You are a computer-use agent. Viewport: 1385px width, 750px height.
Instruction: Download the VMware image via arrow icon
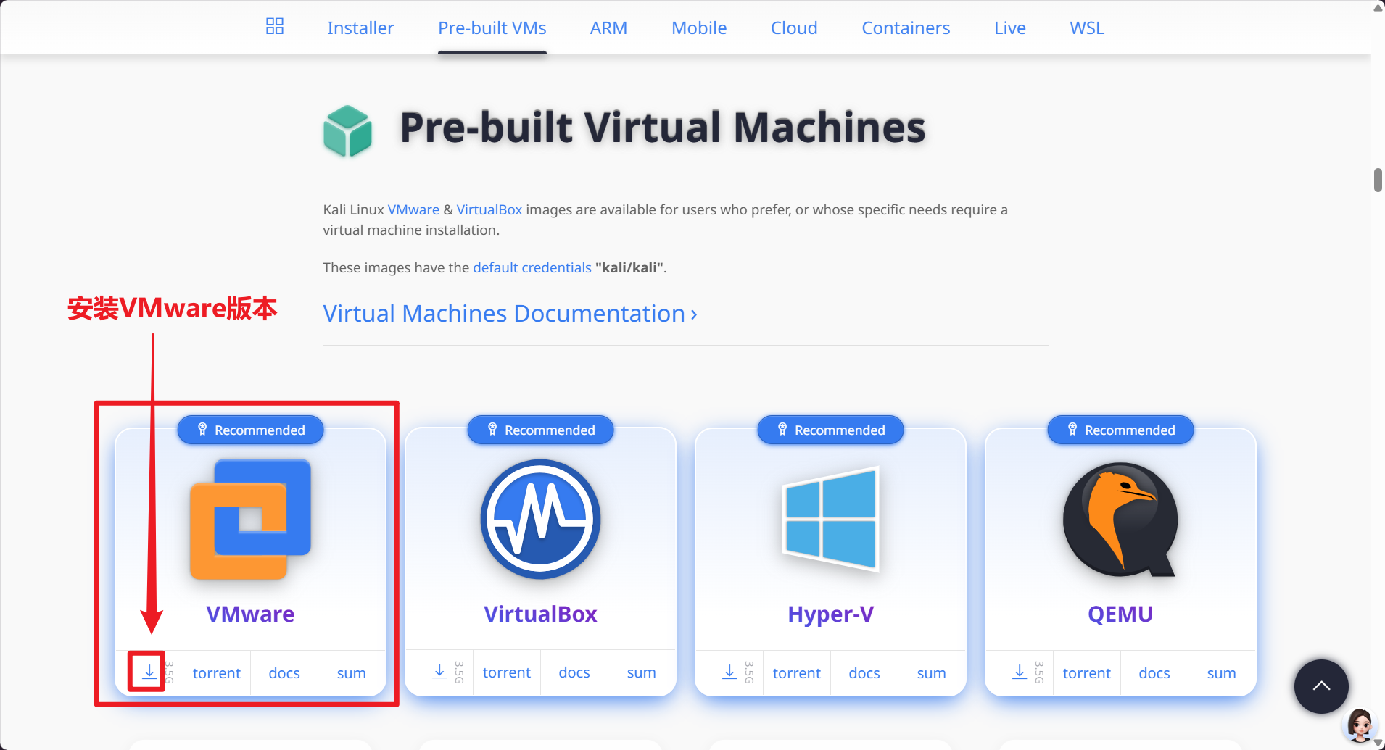pos(149,672)
